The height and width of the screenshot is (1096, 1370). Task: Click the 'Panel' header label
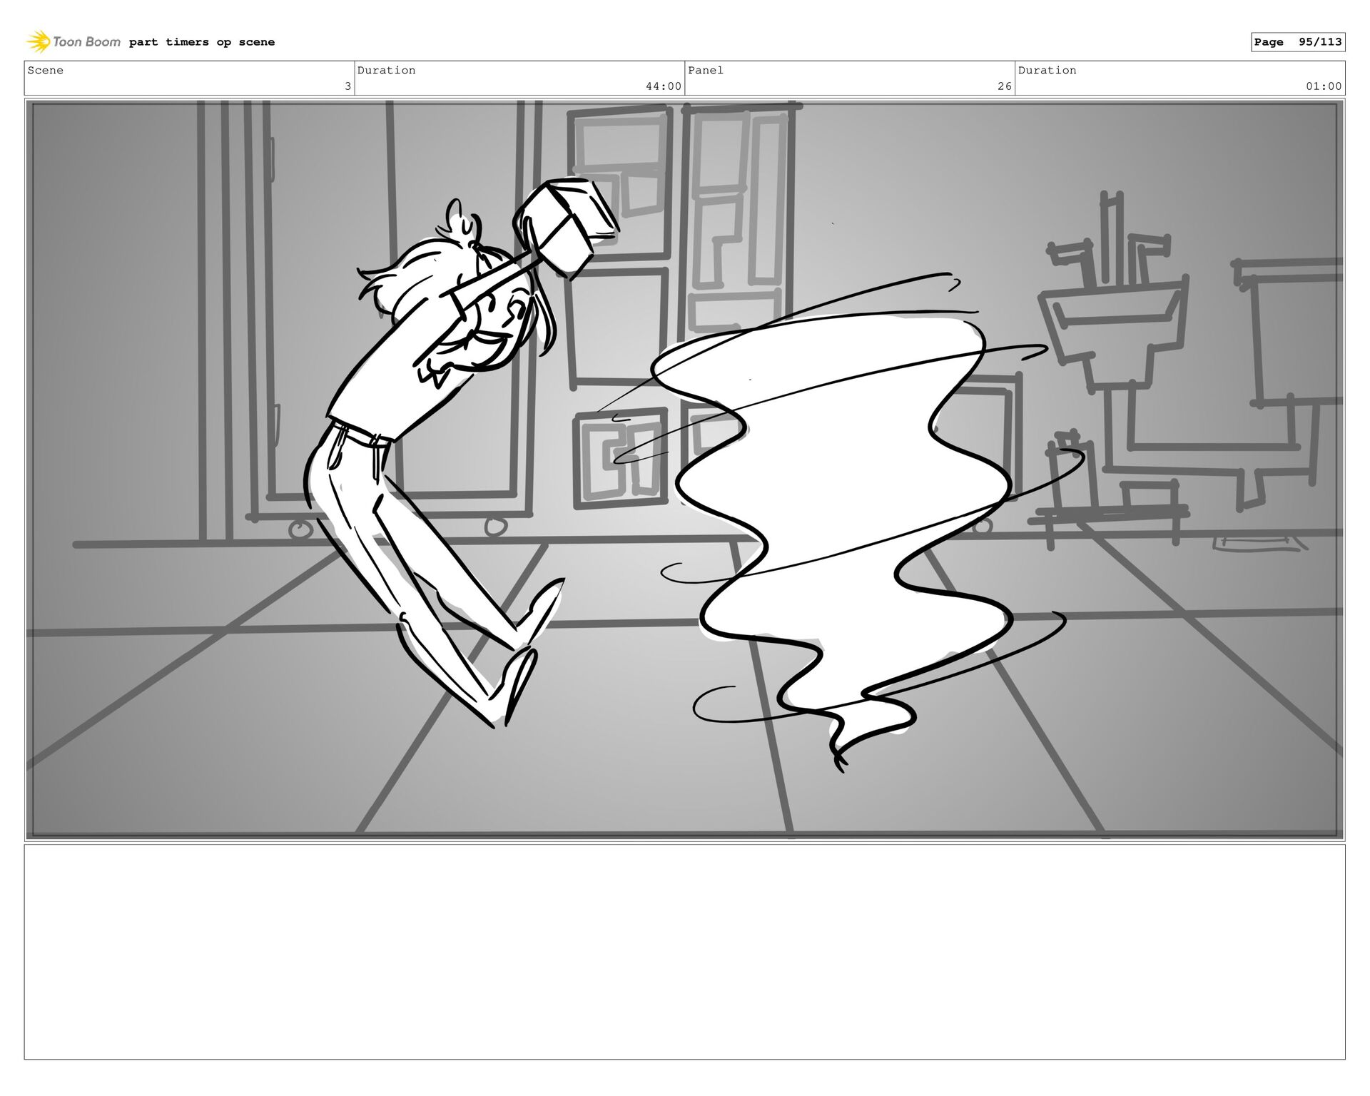pyautogui.click(x=706, y=70)
